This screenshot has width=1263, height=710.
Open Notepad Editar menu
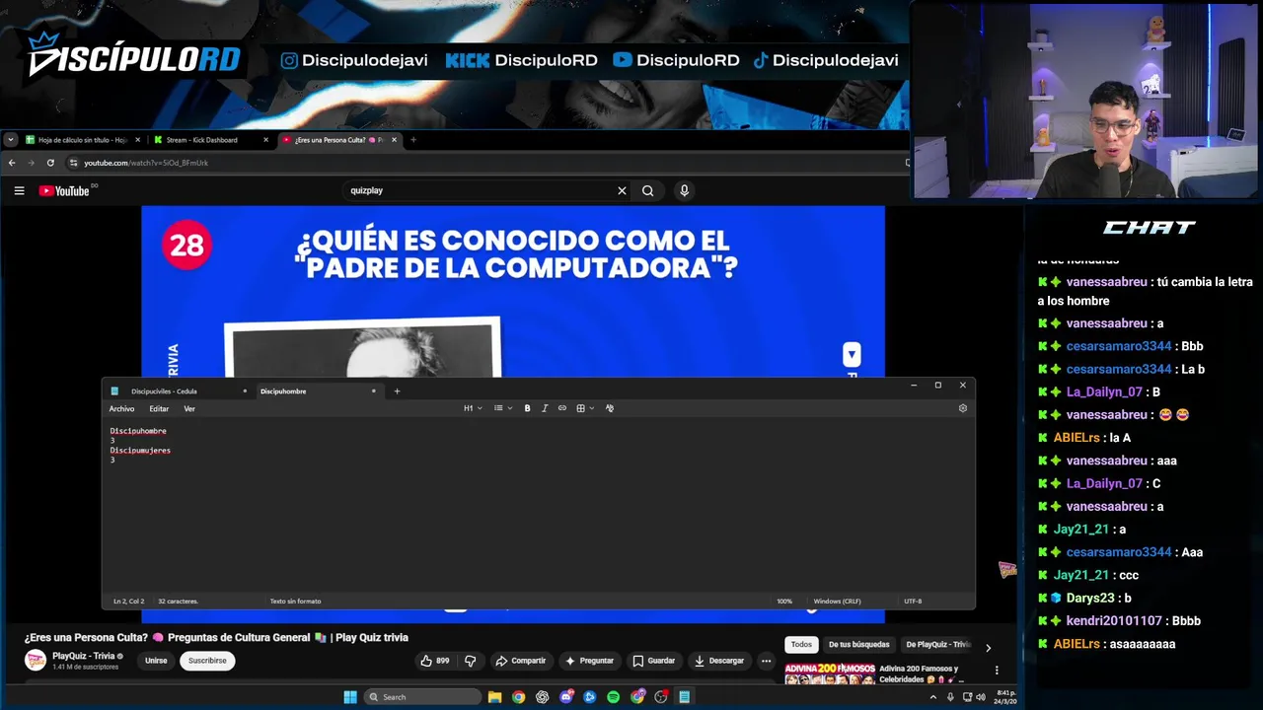click(159, 408)
